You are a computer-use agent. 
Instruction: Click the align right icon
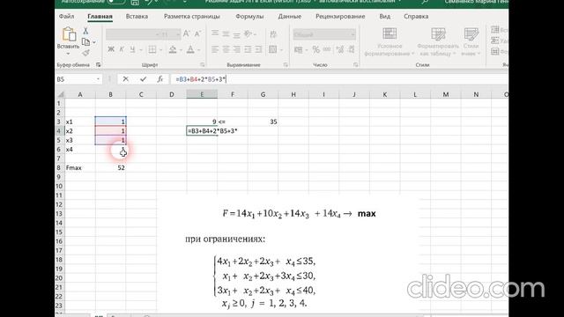237,49
